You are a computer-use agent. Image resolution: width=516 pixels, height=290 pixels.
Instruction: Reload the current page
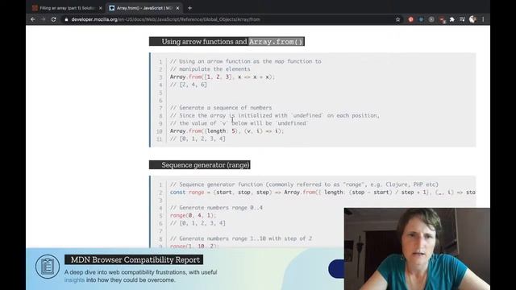tap(54, 19)
